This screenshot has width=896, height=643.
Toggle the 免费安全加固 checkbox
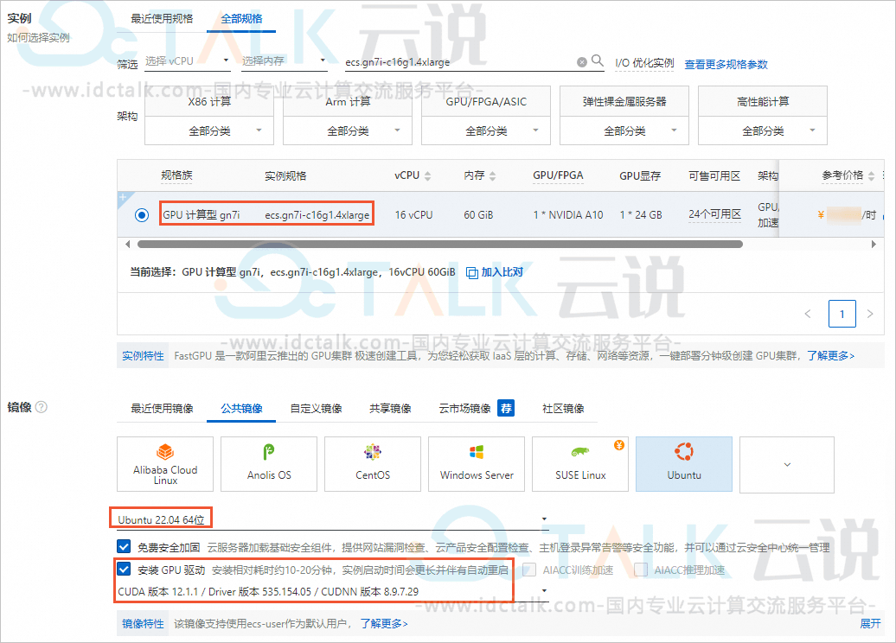124,546
